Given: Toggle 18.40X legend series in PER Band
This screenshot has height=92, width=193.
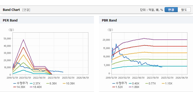Looking at the screenshot, I should [x=36, y=87].
